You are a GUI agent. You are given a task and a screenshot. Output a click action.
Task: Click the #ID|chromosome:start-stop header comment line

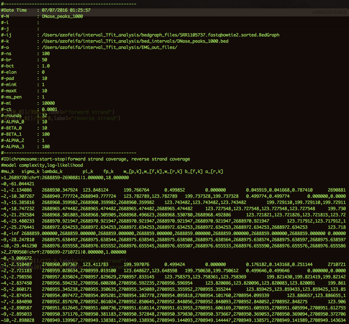(x=96, y=159)
